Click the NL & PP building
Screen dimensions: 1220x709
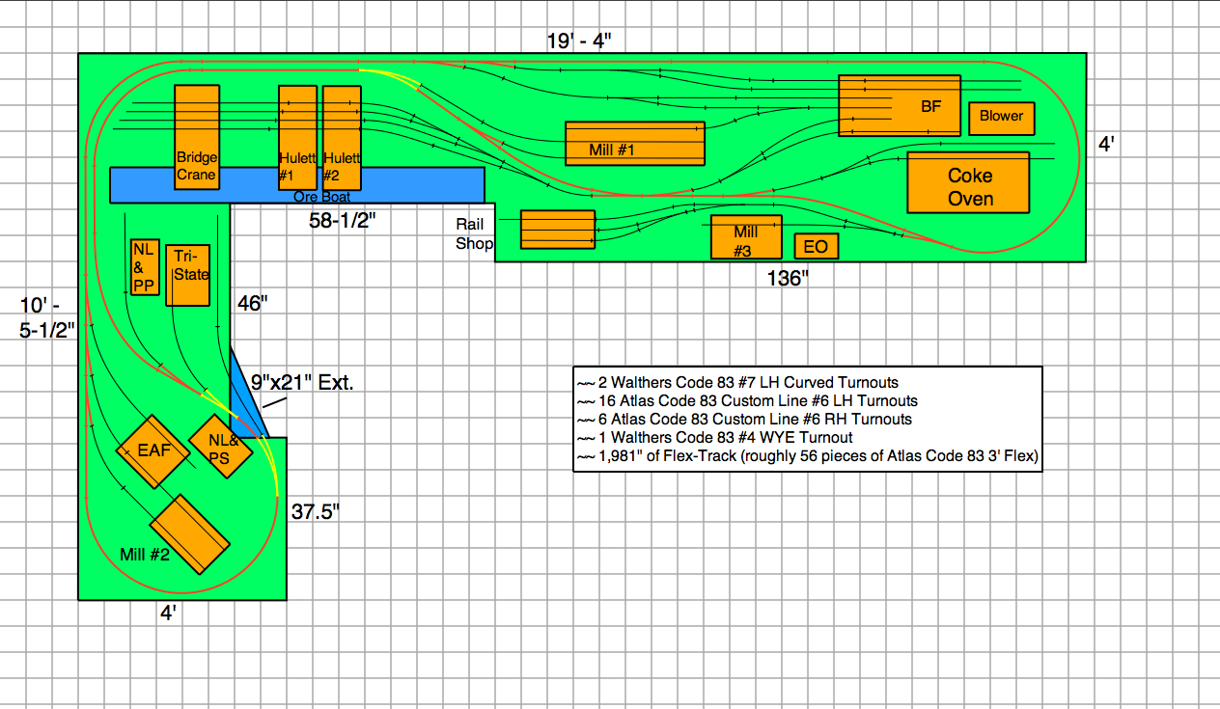pyautogui.click(x=144, y=267)
